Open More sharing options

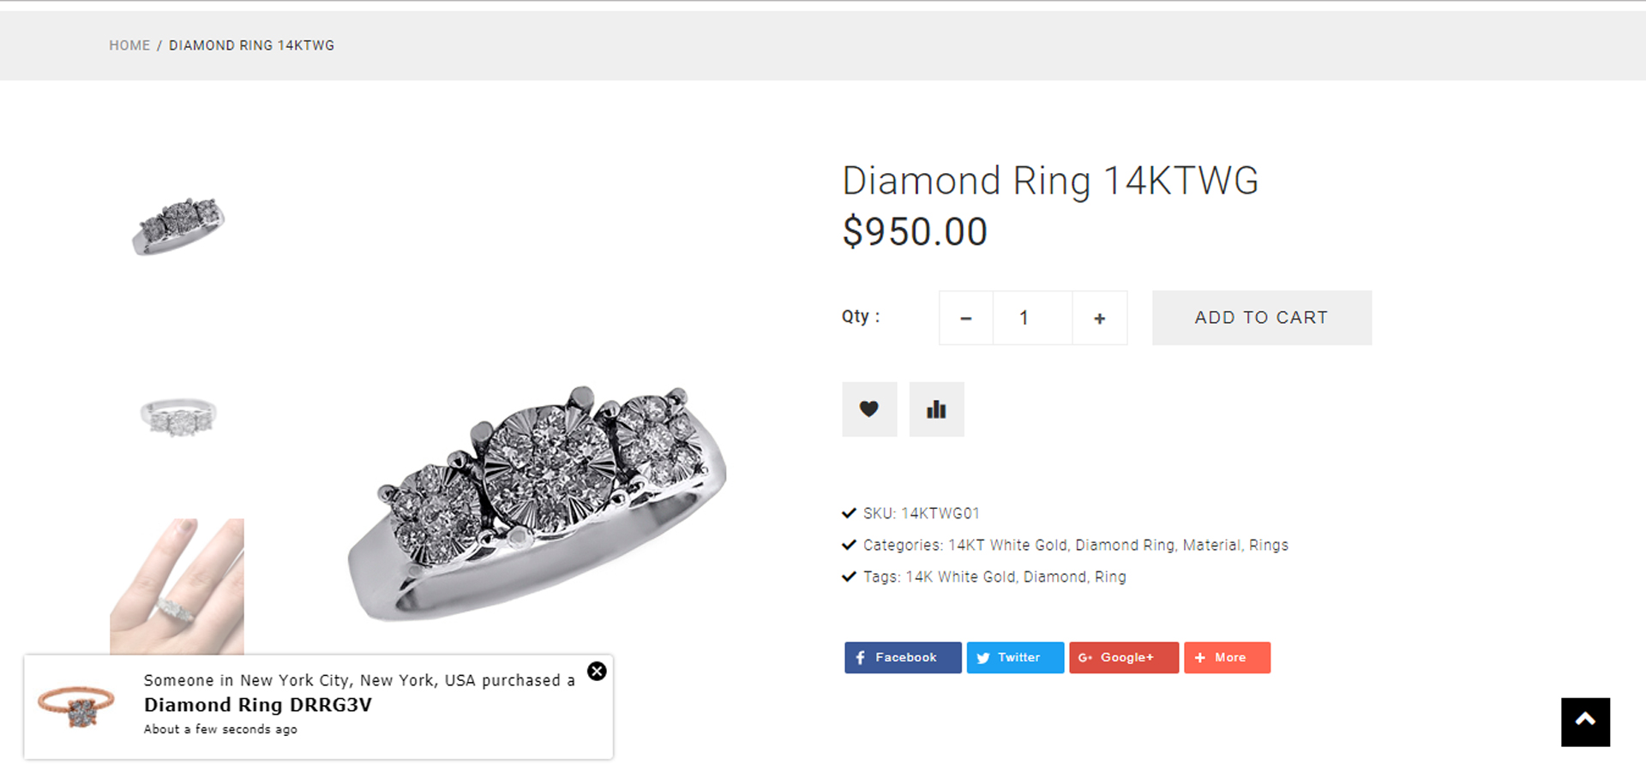(x=1227, y=658)
